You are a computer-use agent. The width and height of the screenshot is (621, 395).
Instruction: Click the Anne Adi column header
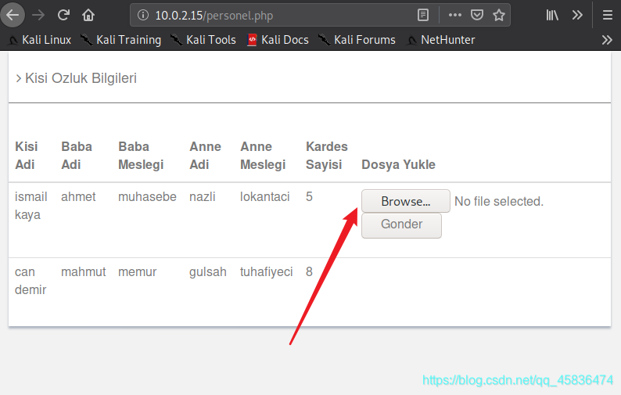click(205, 156)
